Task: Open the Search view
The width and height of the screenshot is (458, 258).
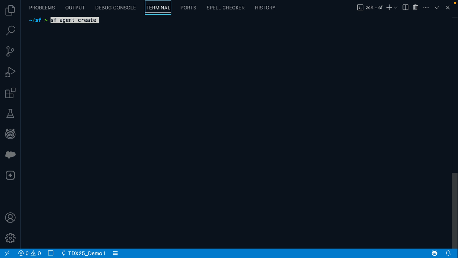Action: (10, 31)
